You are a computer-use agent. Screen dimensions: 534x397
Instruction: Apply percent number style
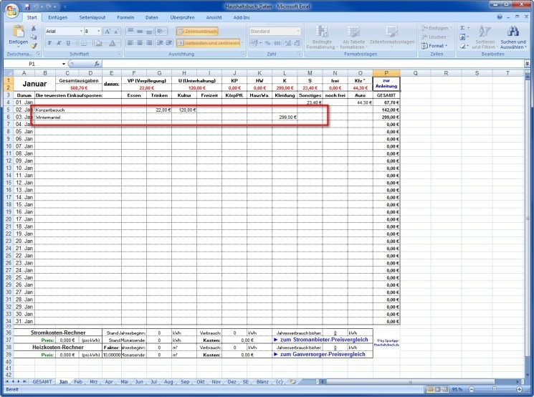(267, 43)
